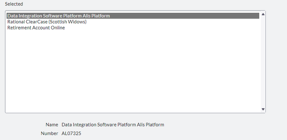Click the Selected list scroll down arrow

click(x=263, y=109)
